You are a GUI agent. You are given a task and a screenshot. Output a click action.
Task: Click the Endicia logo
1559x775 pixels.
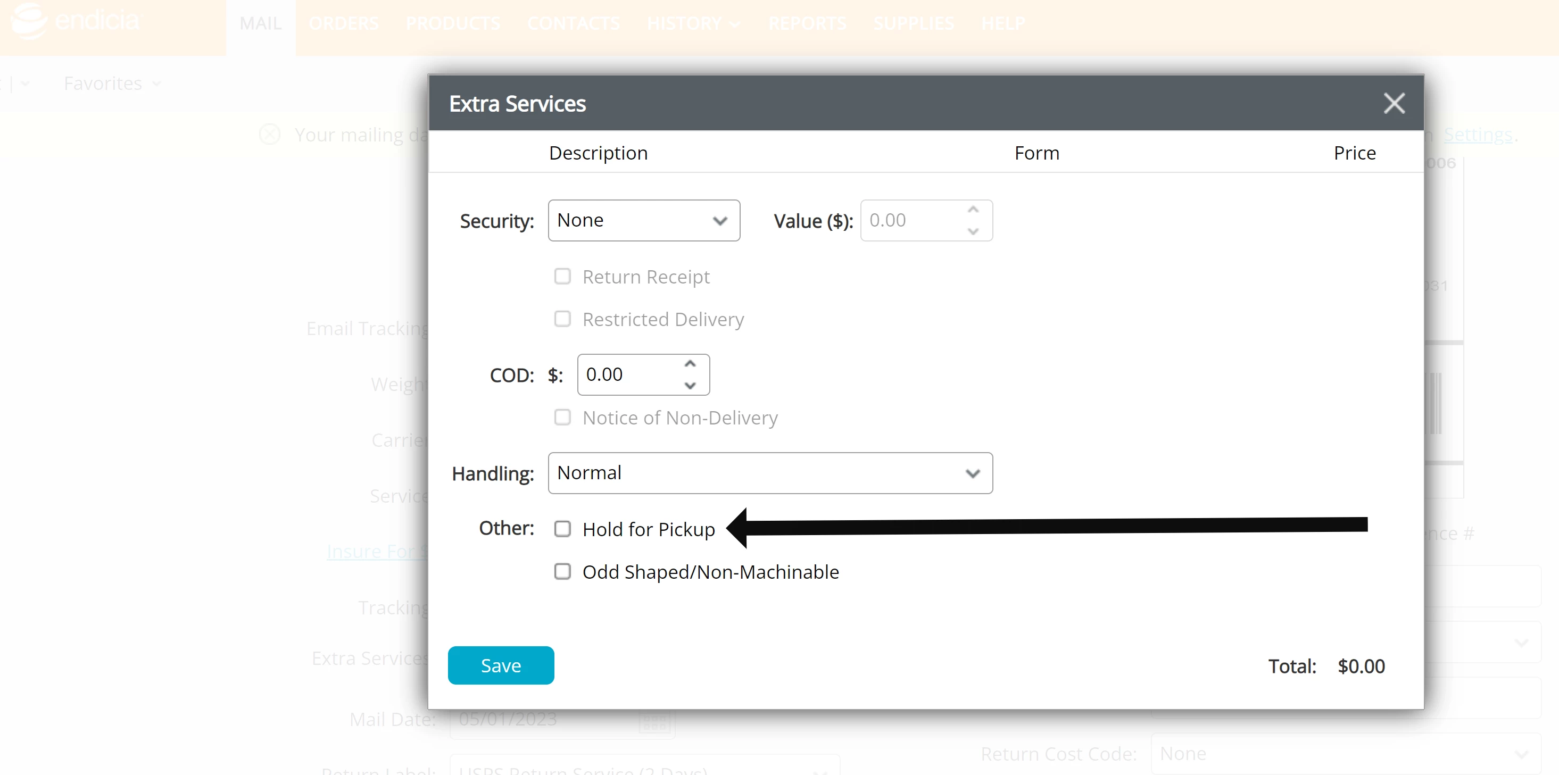tap(76, 22)
